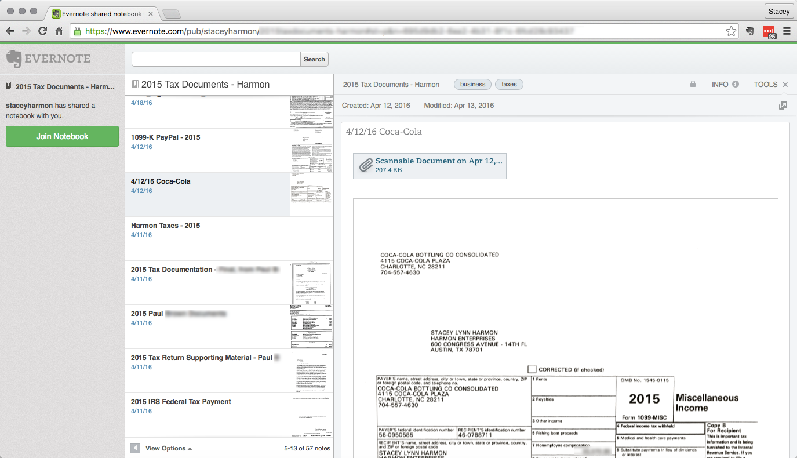Click the scanned 1099-MISC form image
Screen dimensions: 797x458
click(x=565, y=328)
